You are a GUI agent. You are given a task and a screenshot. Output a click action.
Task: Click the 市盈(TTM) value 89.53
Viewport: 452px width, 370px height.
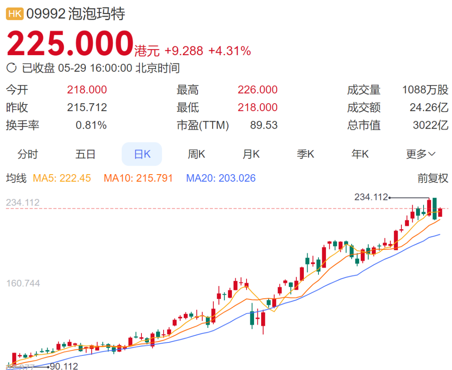click(x=264, y=125)
